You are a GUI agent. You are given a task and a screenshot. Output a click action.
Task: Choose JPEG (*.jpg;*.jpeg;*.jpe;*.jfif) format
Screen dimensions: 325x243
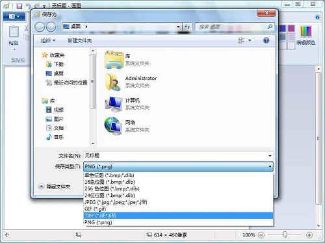click(178, 202)
